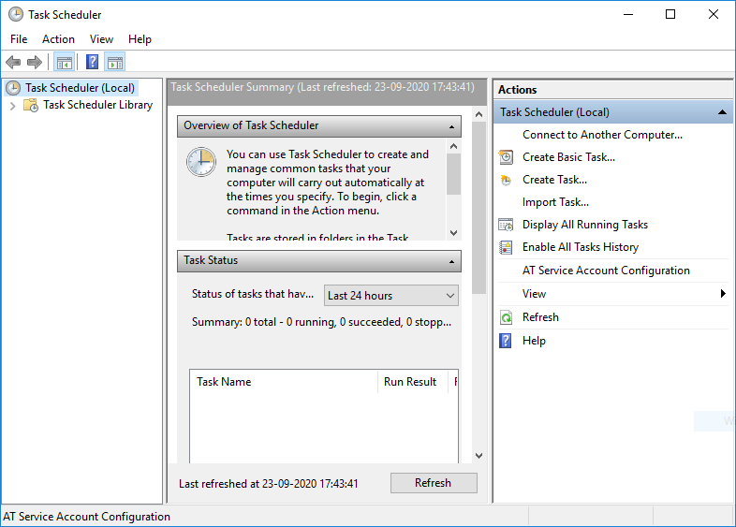Image resolution: width=736 pixels, height=527 pixels.
Task: Expand the Task Scheduler Library tree node
Action: coord(13,106)
